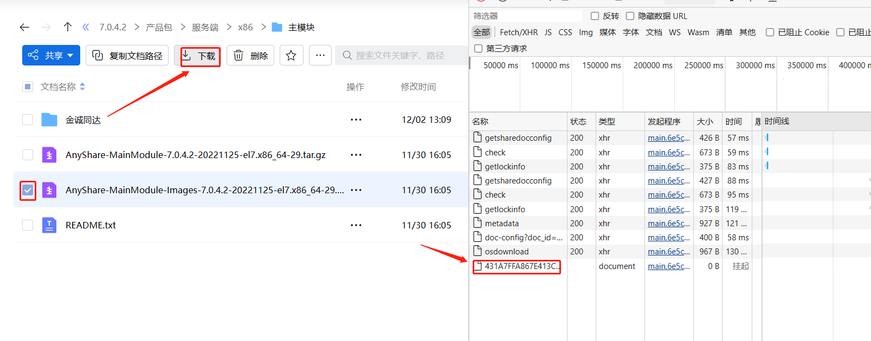Viewport: 871px width, 341px height.
Task: Select the Fetch/XHR filter tab
Action: click(519, 32)
